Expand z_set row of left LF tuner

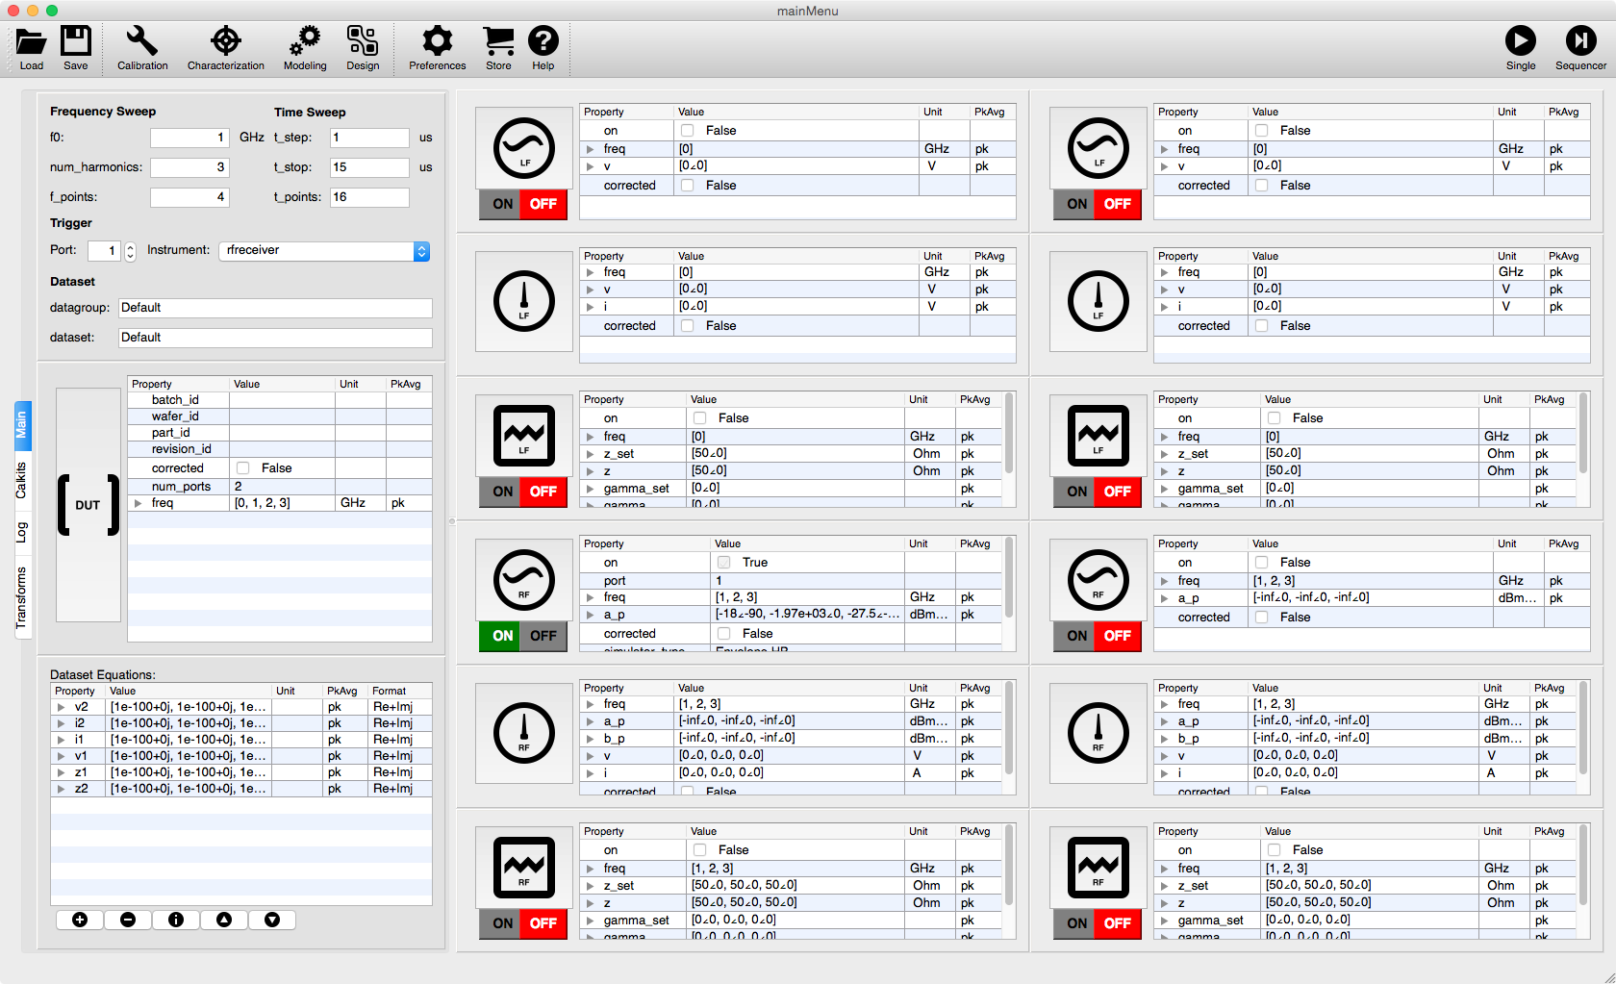[591, 454]
